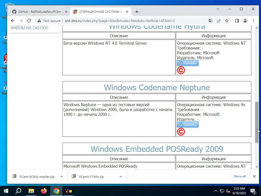
Task: Select text 'Бета-версии Windows NT 4.0 Terminal Server.'
Action: pos(105,43)
